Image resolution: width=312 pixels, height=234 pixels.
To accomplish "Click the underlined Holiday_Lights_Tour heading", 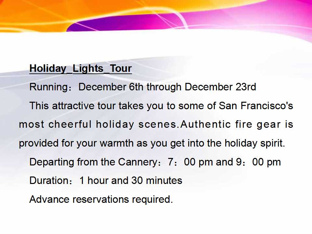I will point(81,69).
